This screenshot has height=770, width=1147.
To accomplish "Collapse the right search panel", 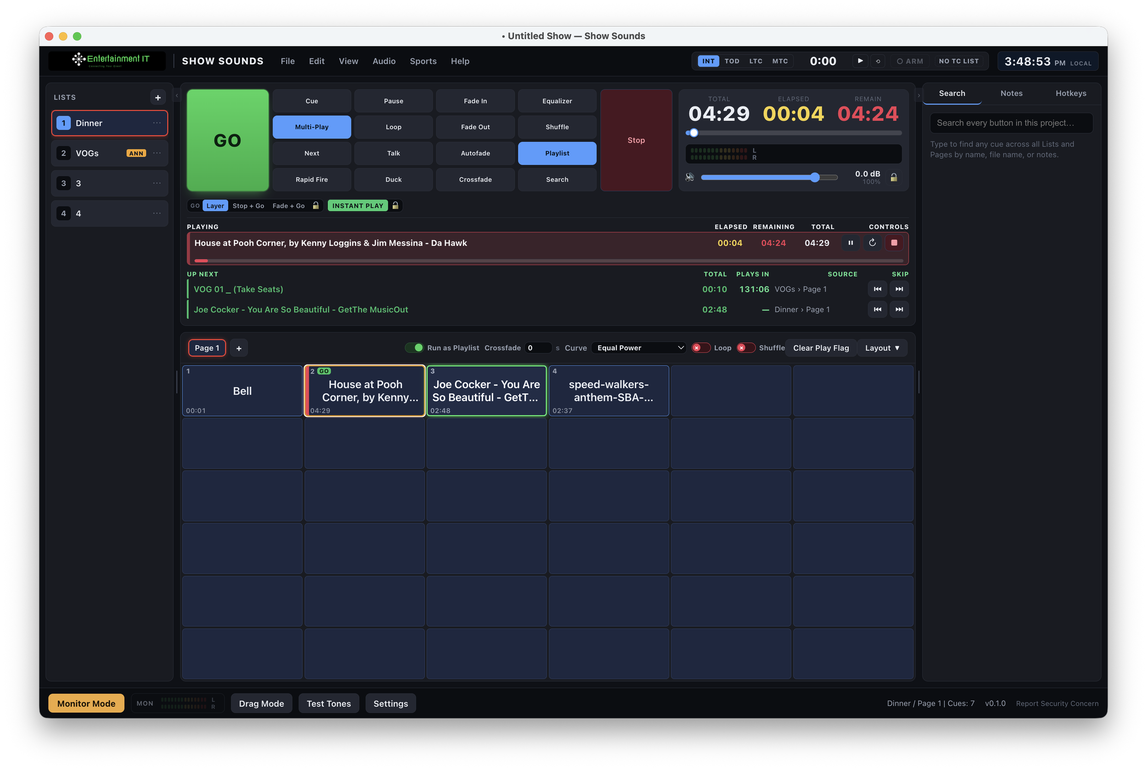I will (918, 96).
